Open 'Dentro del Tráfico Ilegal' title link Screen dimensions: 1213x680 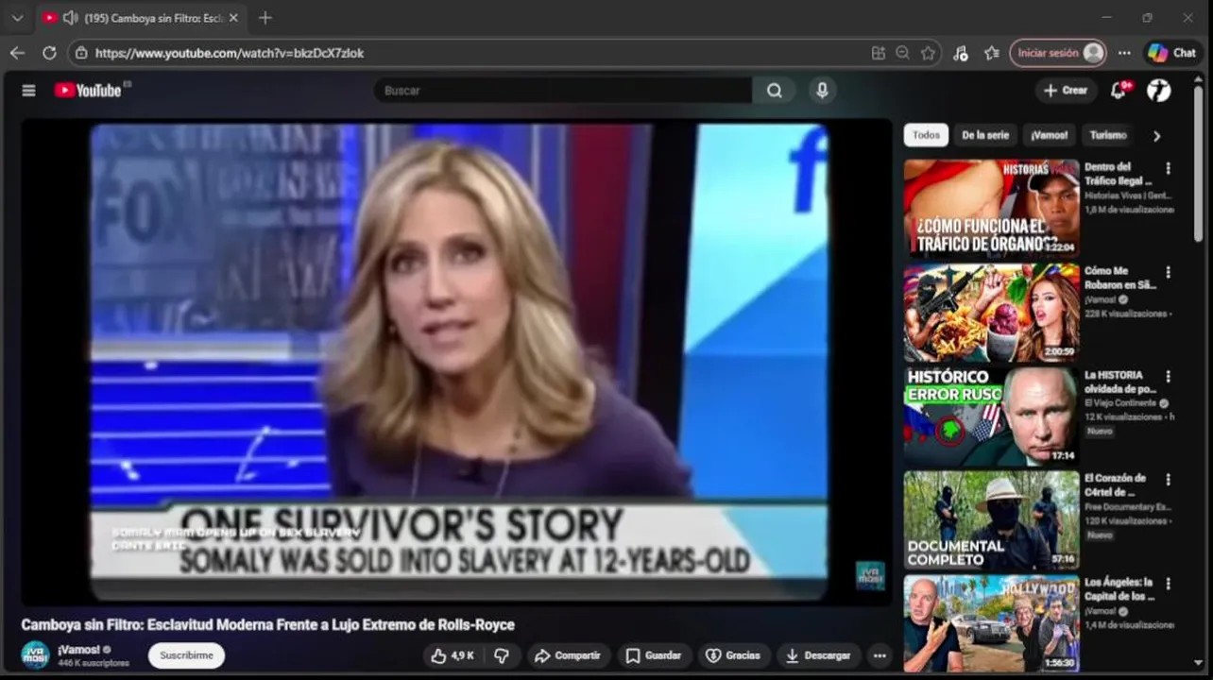pos(1119,174)
